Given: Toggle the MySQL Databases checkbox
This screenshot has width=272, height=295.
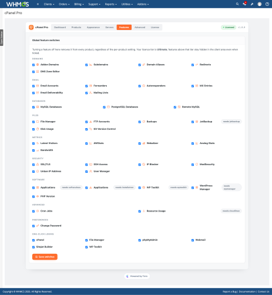Looking at the screenshot, I should pos(33,107).
